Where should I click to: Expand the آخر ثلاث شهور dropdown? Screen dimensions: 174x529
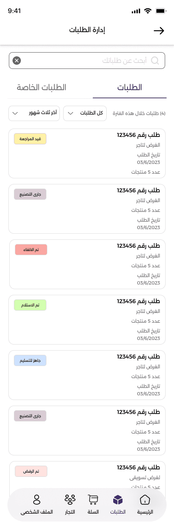coord(34,113)
